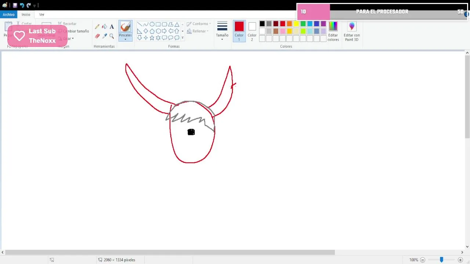Select the Magnifier tool
The image size is (470, 264).
pyautogui.click(x=112, y=36)
